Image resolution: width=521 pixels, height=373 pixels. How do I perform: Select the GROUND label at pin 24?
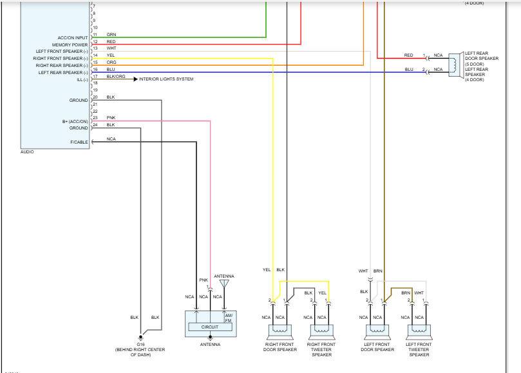79,128
